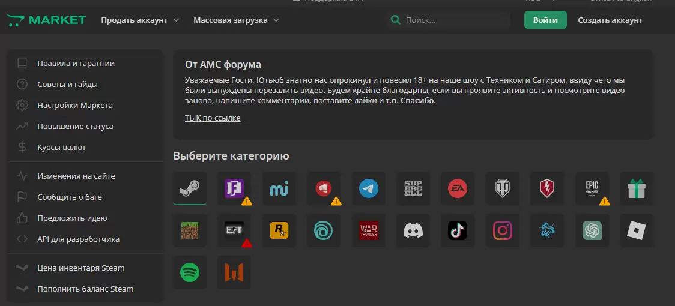Viewport: 675px width, 306px height.
Task: Choose the EA category icon
Action: pos(458,188)
